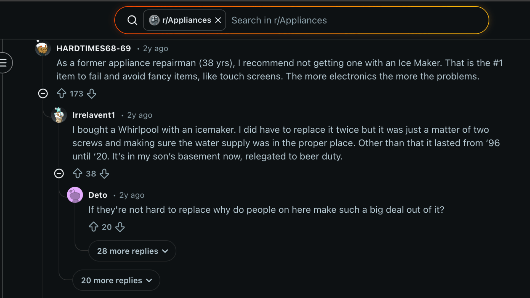530x298 pixels.
Task: Click the chevron on 28 more replies
Action: point(165,251)
